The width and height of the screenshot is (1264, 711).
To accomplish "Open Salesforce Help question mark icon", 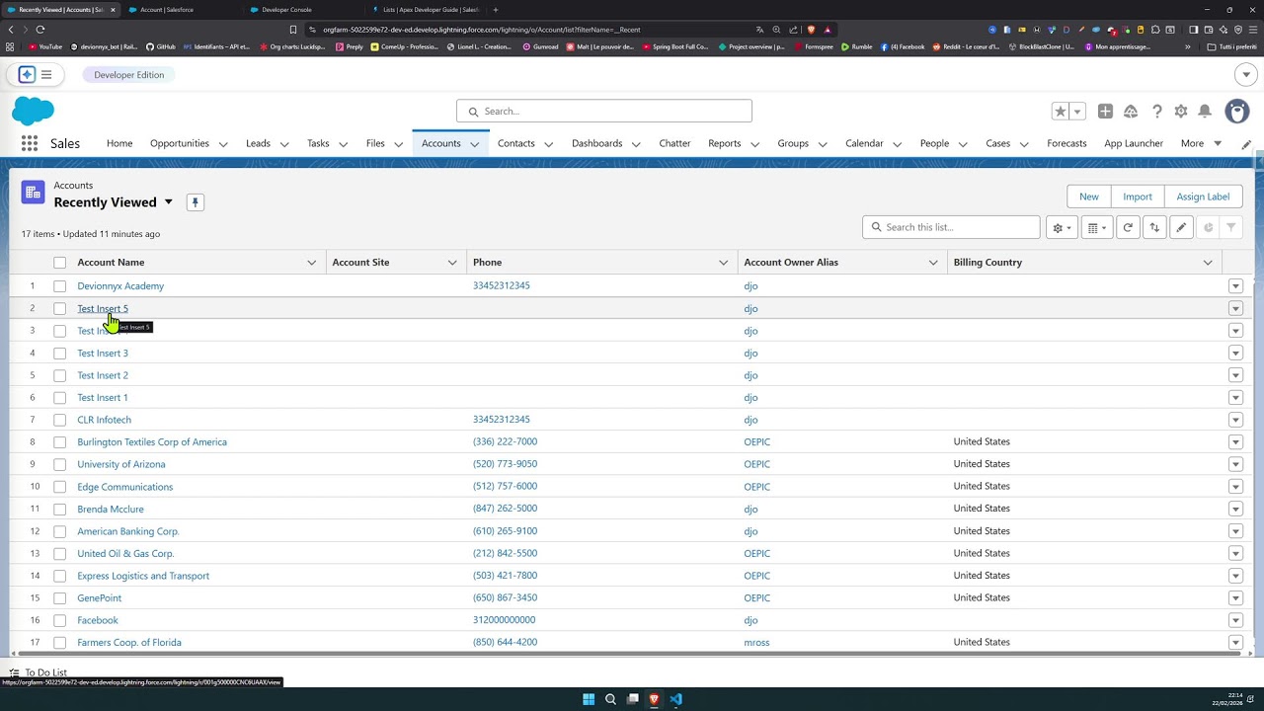I will click(x=1156, y=112).
